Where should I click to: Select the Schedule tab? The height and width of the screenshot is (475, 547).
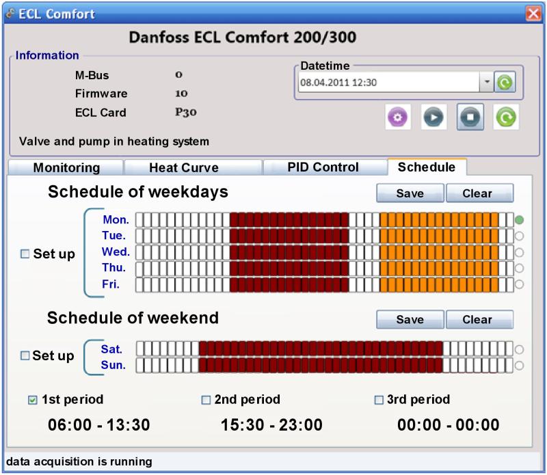pyautogui.click(x=426, y=167)
